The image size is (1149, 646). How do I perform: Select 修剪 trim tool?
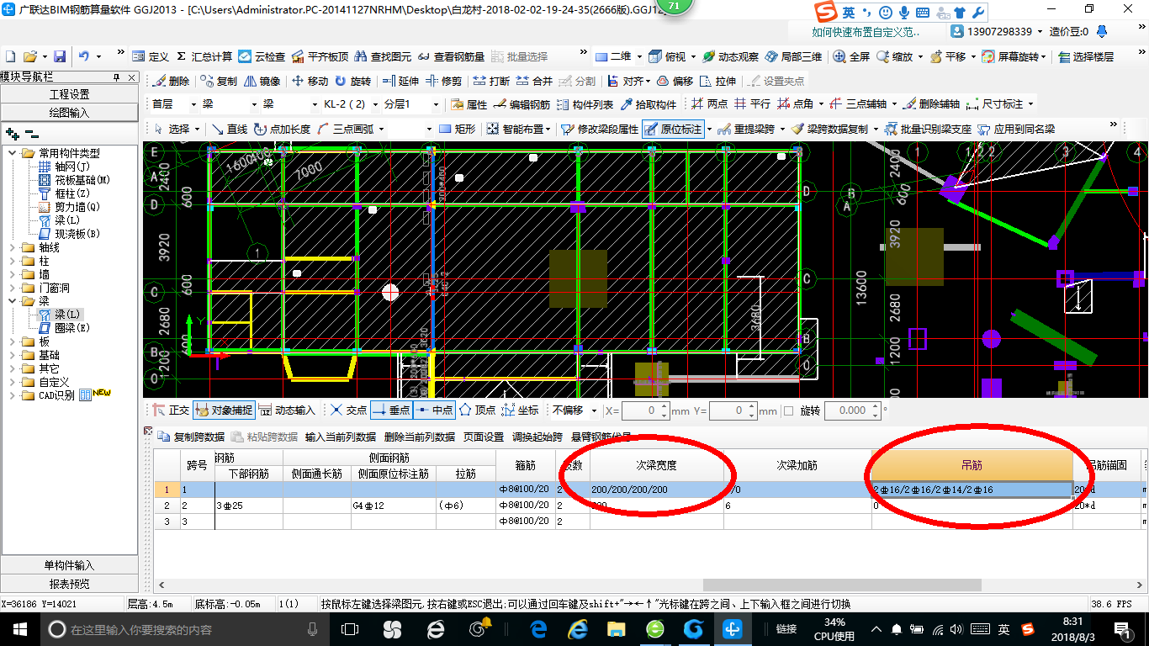click(443, 81)
